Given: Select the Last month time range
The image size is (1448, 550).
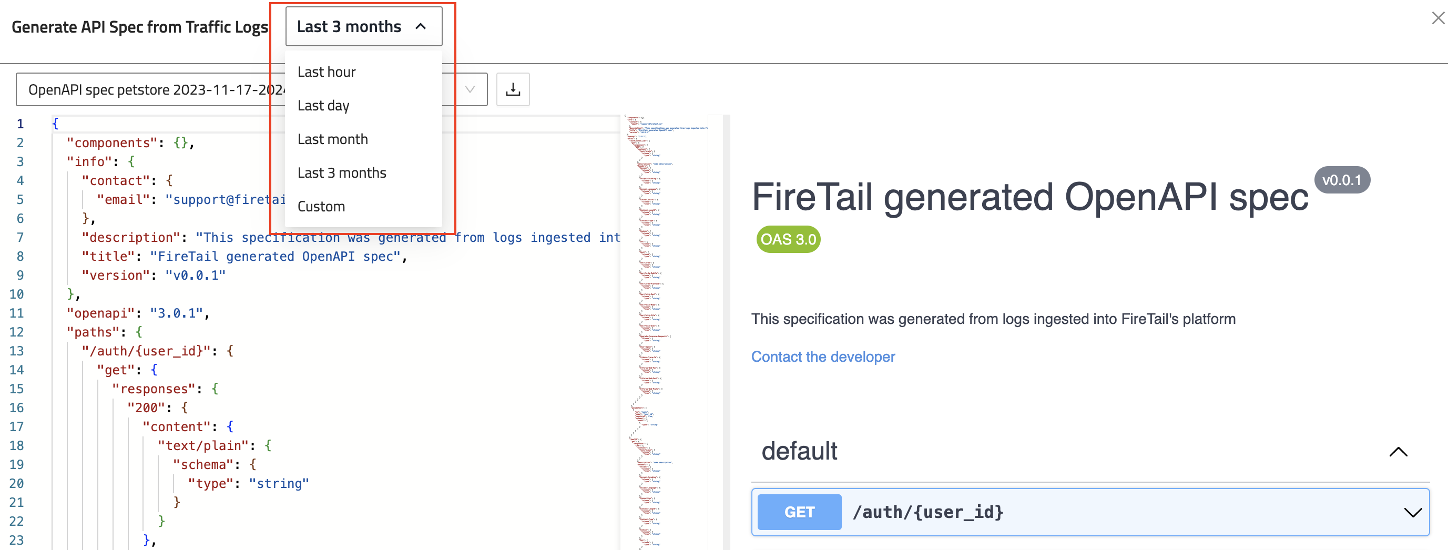Looking at the screenshot, I should 332,139.
